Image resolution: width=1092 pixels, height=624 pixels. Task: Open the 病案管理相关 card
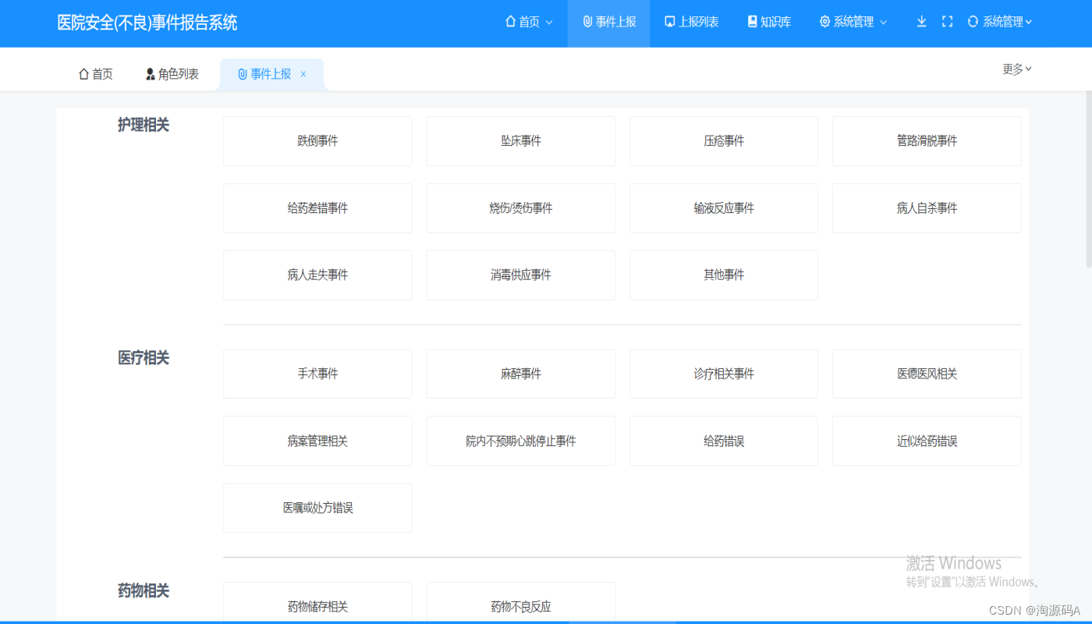point(317,441)
